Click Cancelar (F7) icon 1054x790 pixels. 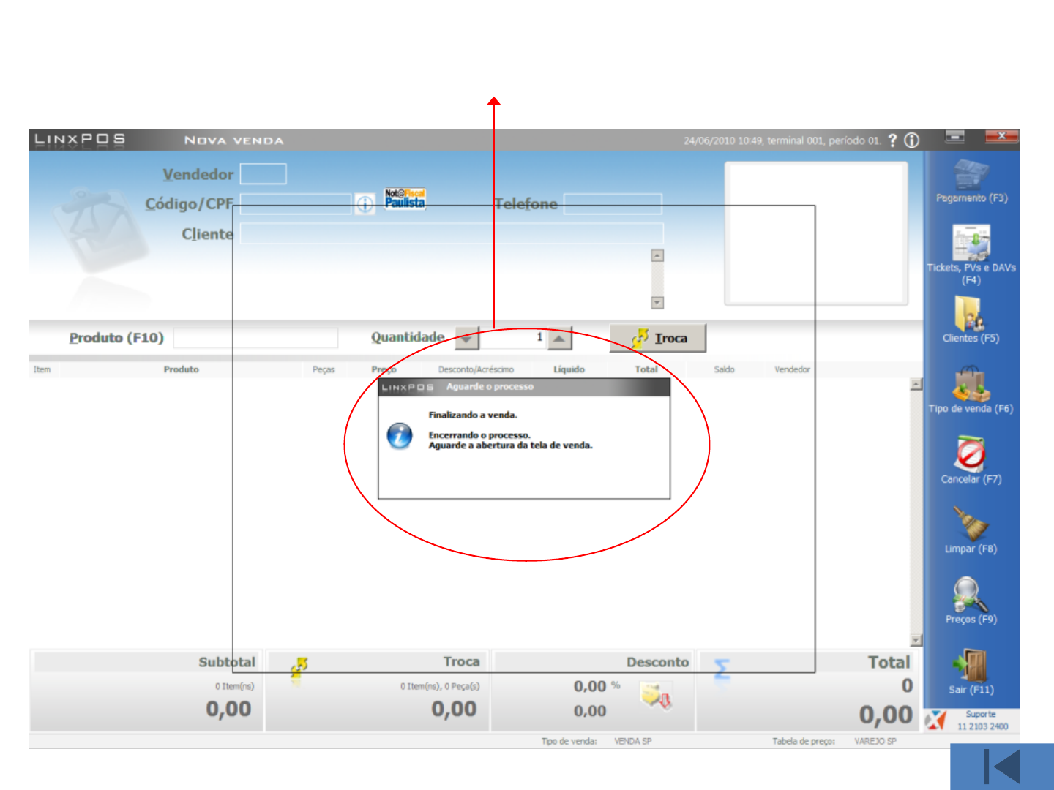(x=971, y=455)
